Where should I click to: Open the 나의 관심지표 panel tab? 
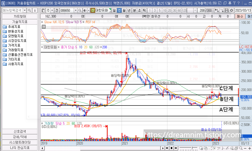tap(20, 148)
